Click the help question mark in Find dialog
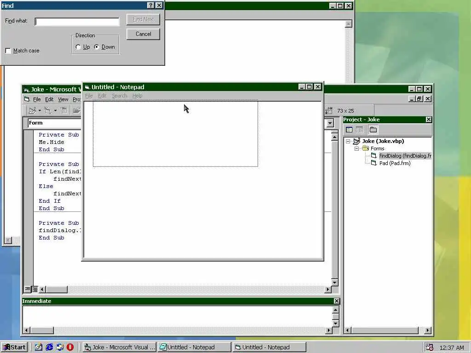 tap(151, 6)
